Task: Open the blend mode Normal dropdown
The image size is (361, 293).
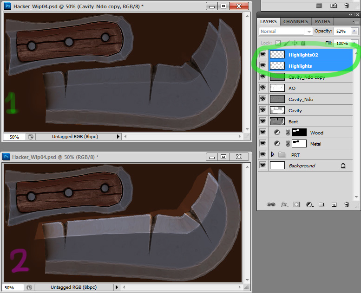Action: [286, 31]
